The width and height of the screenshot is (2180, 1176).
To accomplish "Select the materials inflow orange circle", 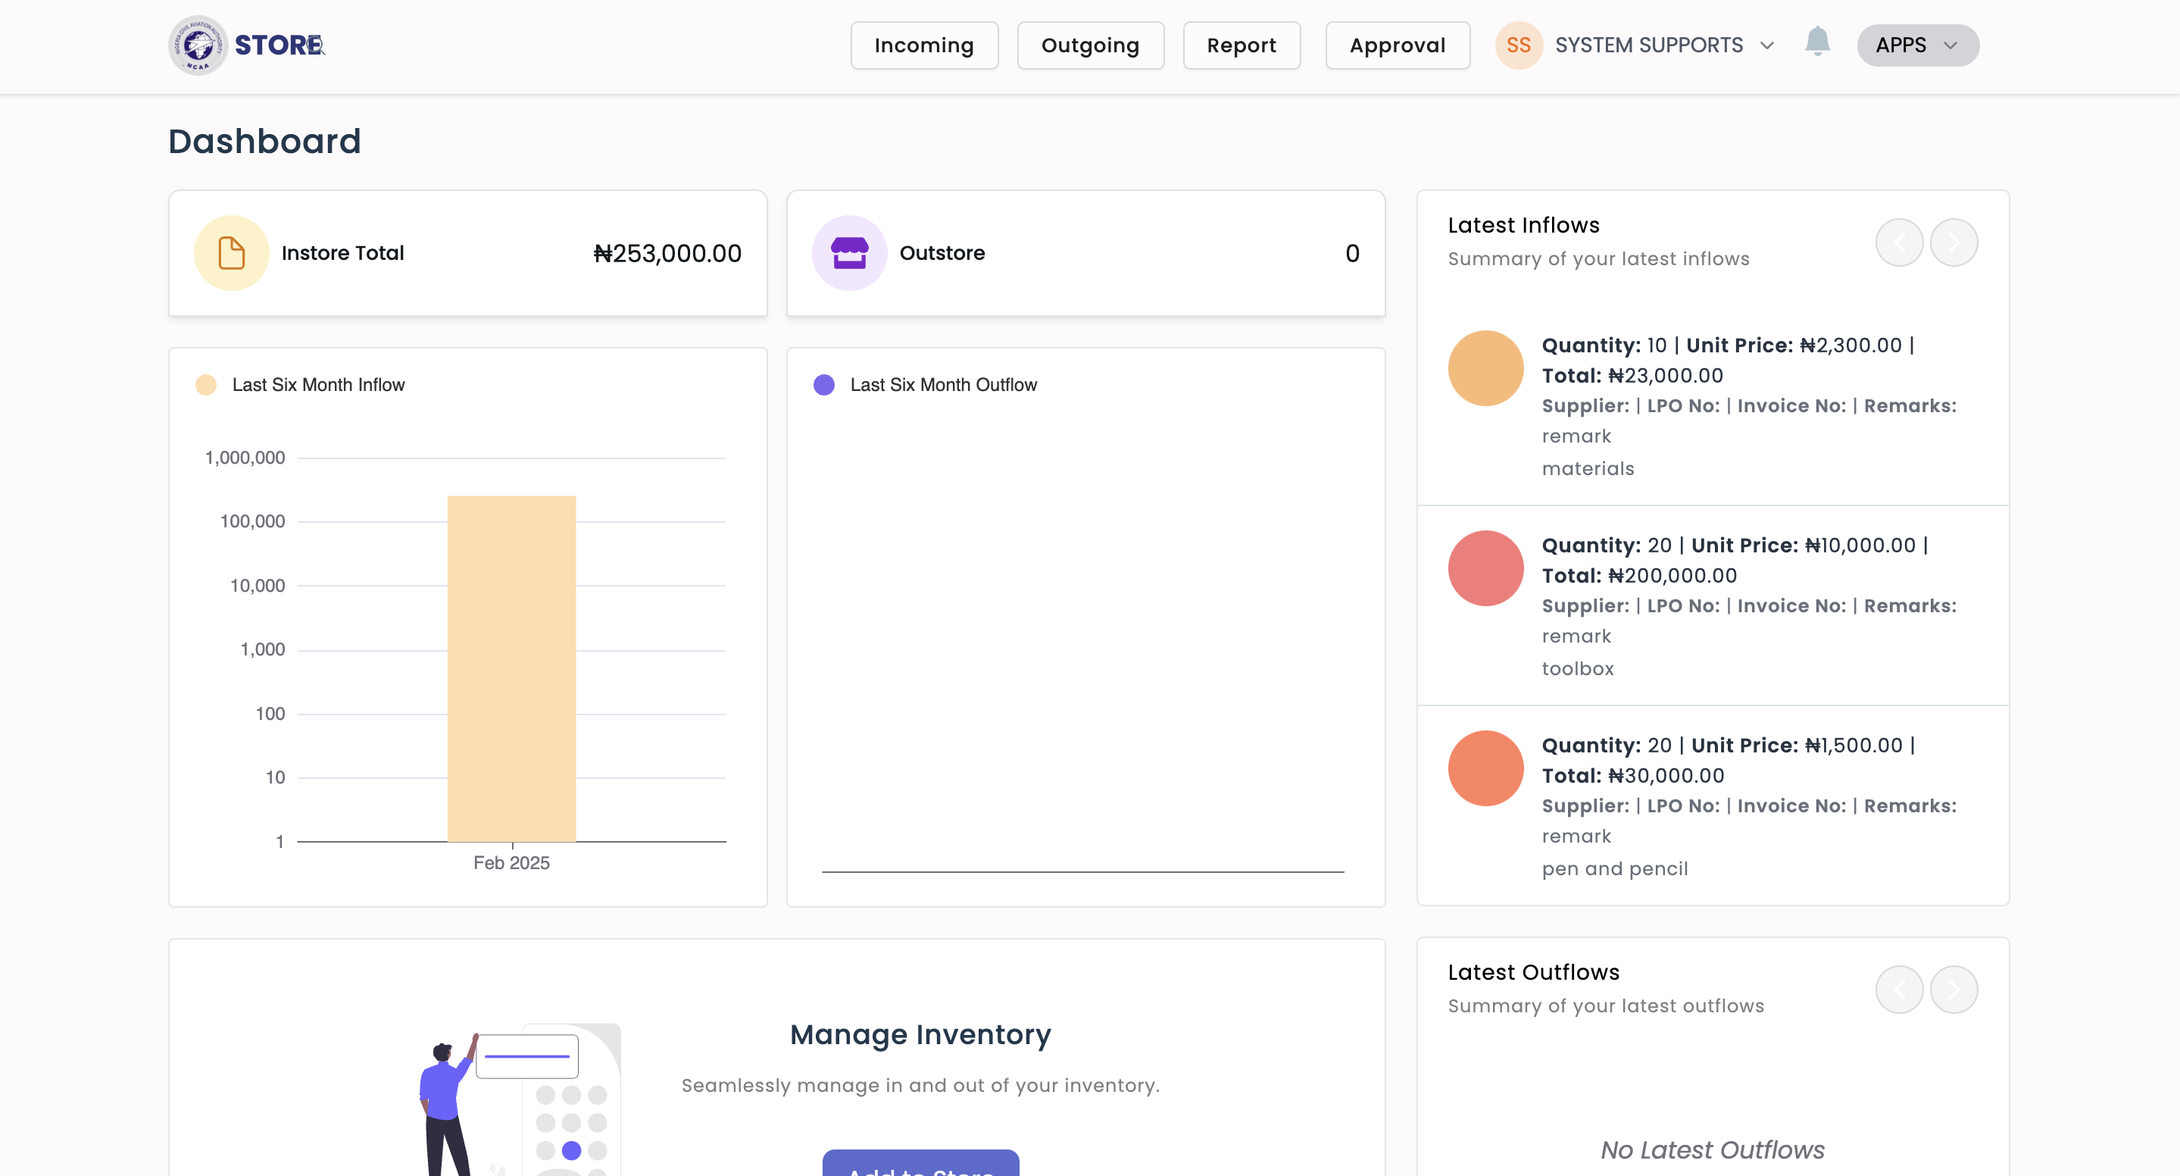I will tap(1485, 368).
